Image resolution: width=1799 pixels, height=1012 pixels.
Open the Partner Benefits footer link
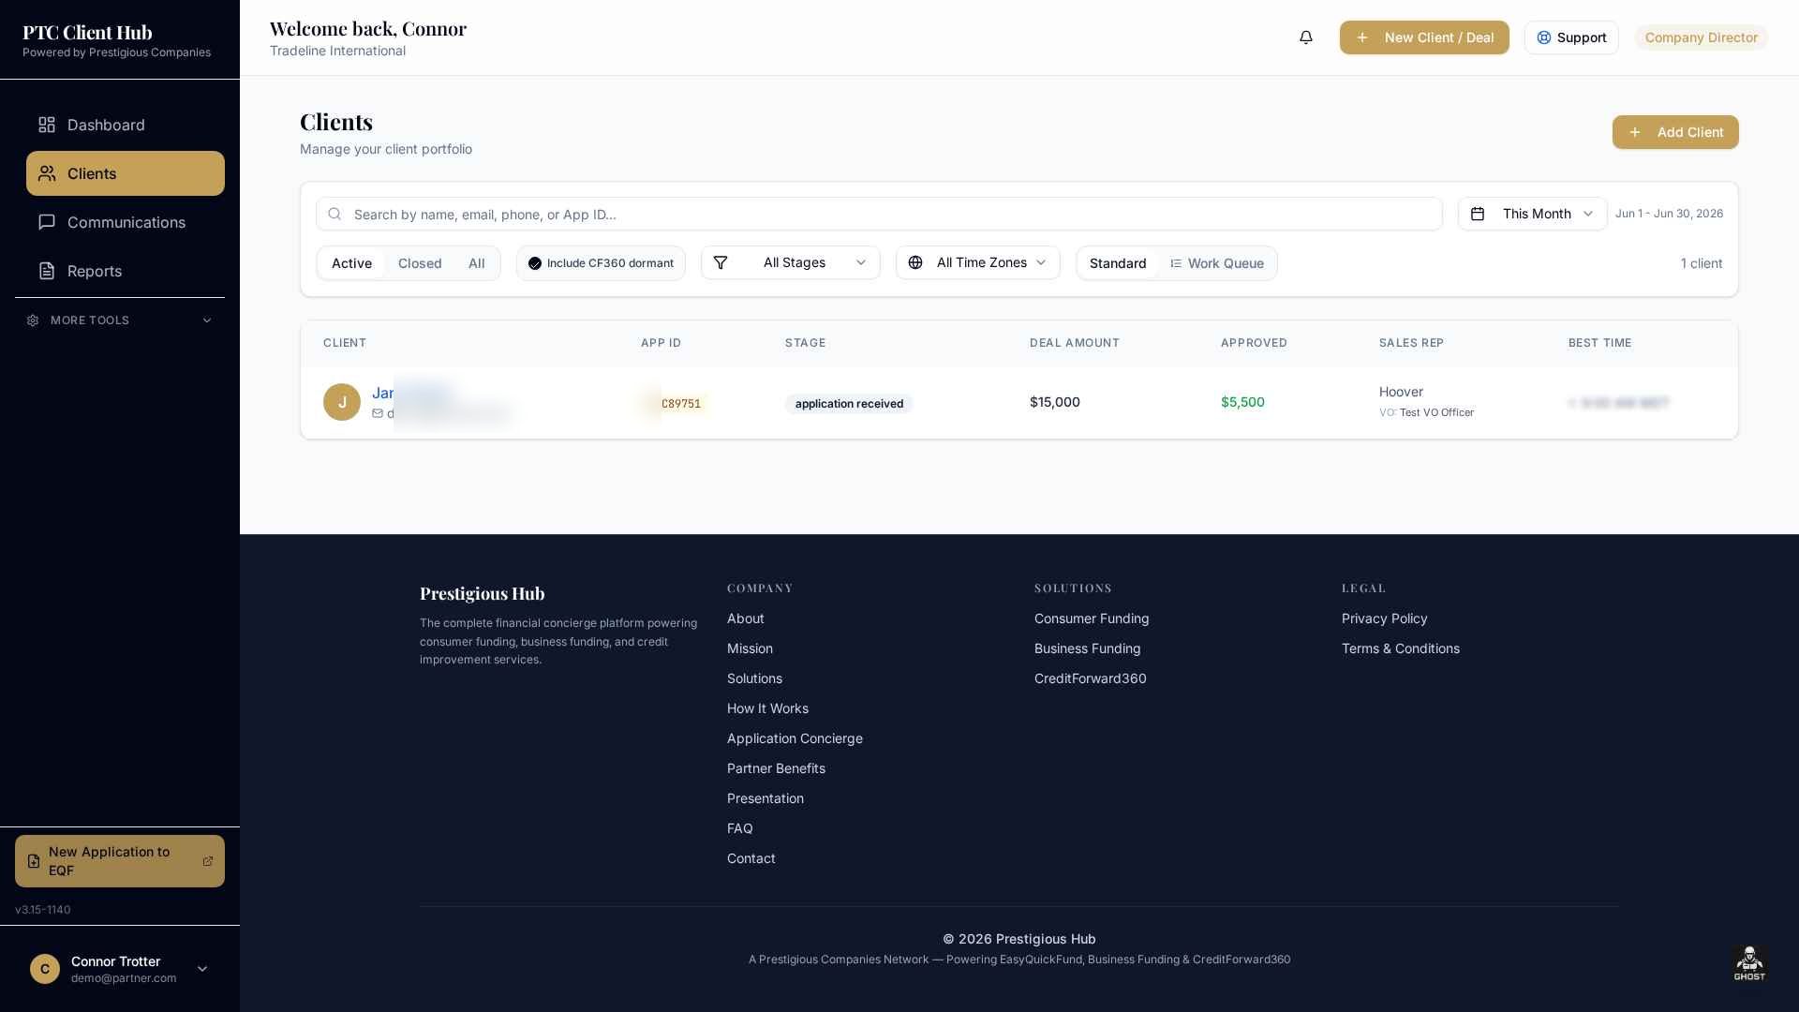[776, 768]
